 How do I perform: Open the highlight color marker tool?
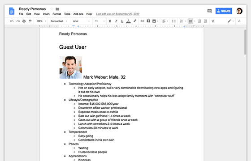pyautogui.click(x=135, y=21)
